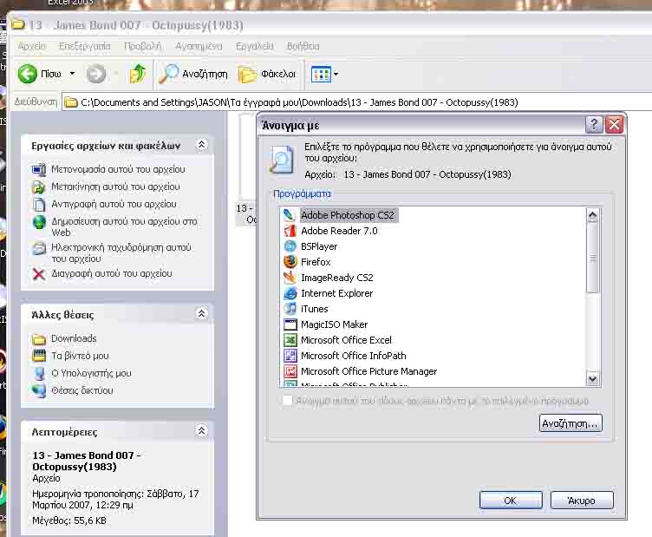652x537 pixels.
Task: Open the Αρχείο menu
Action: (31, 46)
